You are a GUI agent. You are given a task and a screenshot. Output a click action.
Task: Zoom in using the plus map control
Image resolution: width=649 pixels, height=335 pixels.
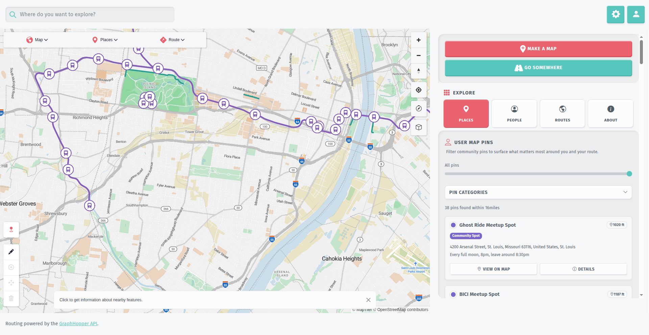coord(418,40)
